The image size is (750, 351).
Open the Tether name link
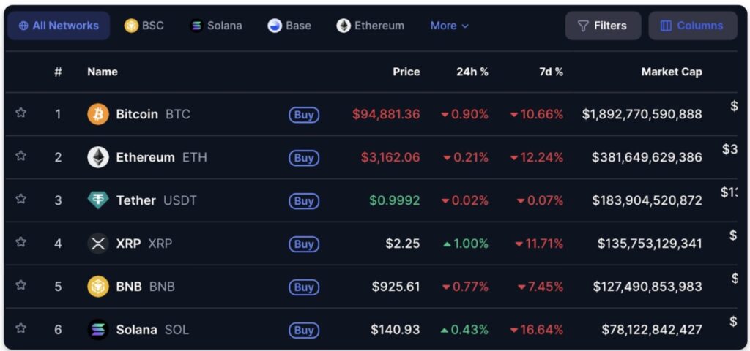click(x=135, y=200)
